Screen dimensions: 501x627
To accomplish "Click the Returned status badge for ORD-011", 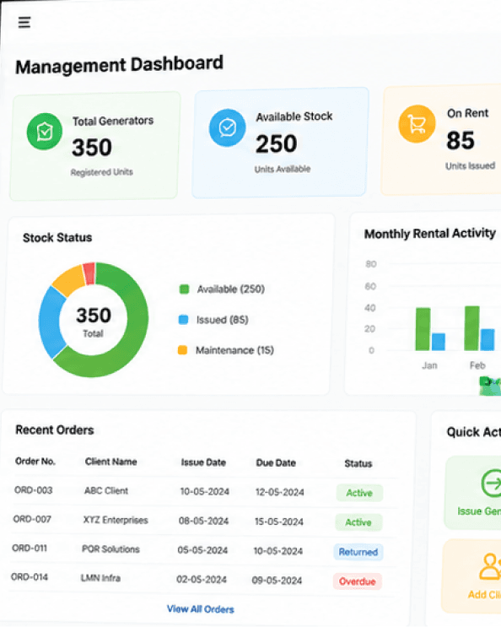I will 358,552.
